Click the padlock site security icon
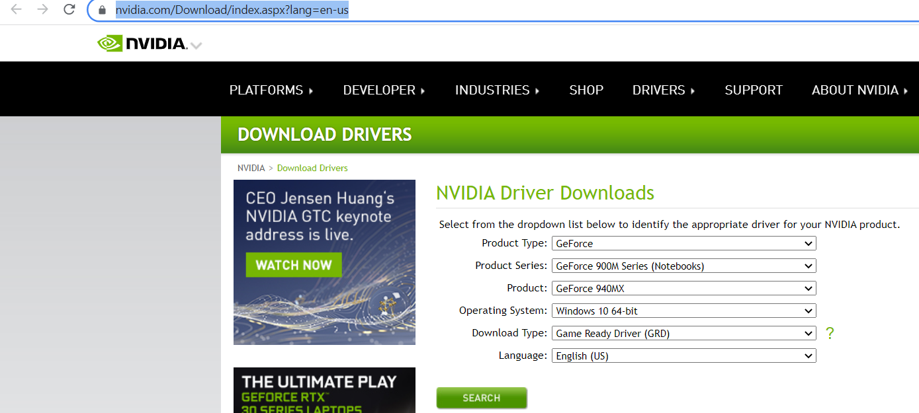 click(102, 11)
